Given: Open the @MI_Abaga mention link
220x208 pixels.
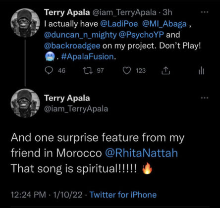Looking at the screenshot, I should coord(165,24).
